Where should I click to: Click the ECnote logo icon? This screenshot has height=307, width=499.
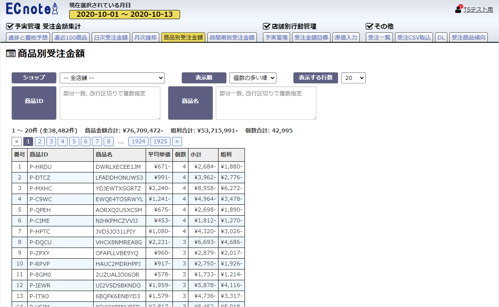click(32, 9)
